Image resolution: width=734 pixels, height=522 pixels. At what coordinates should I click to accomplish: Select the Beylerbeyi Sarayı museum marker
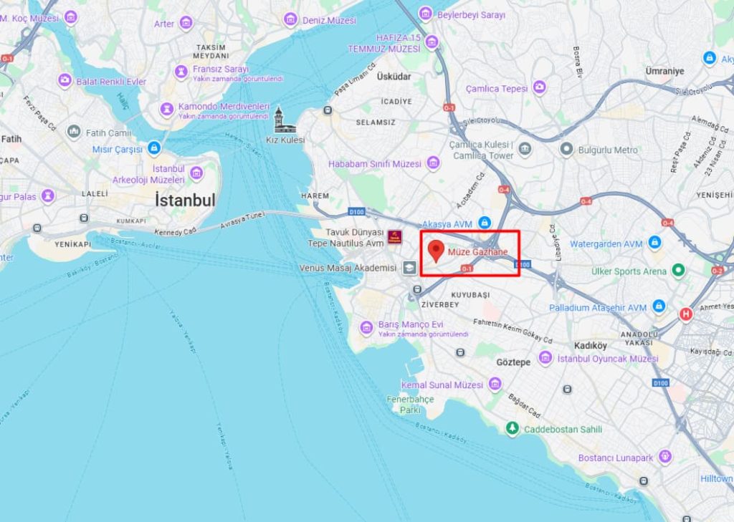click(x=425, y=14)
